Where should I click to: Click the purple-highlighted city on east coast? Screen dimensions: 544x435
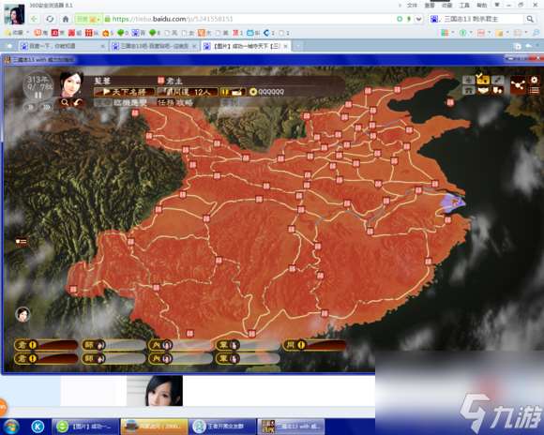pyautogui.click(x=454, y=202)
